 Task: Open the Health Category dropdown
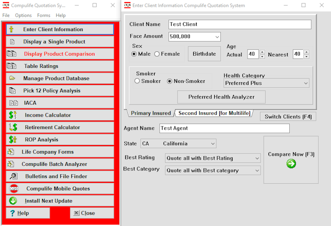click(306, 83)
